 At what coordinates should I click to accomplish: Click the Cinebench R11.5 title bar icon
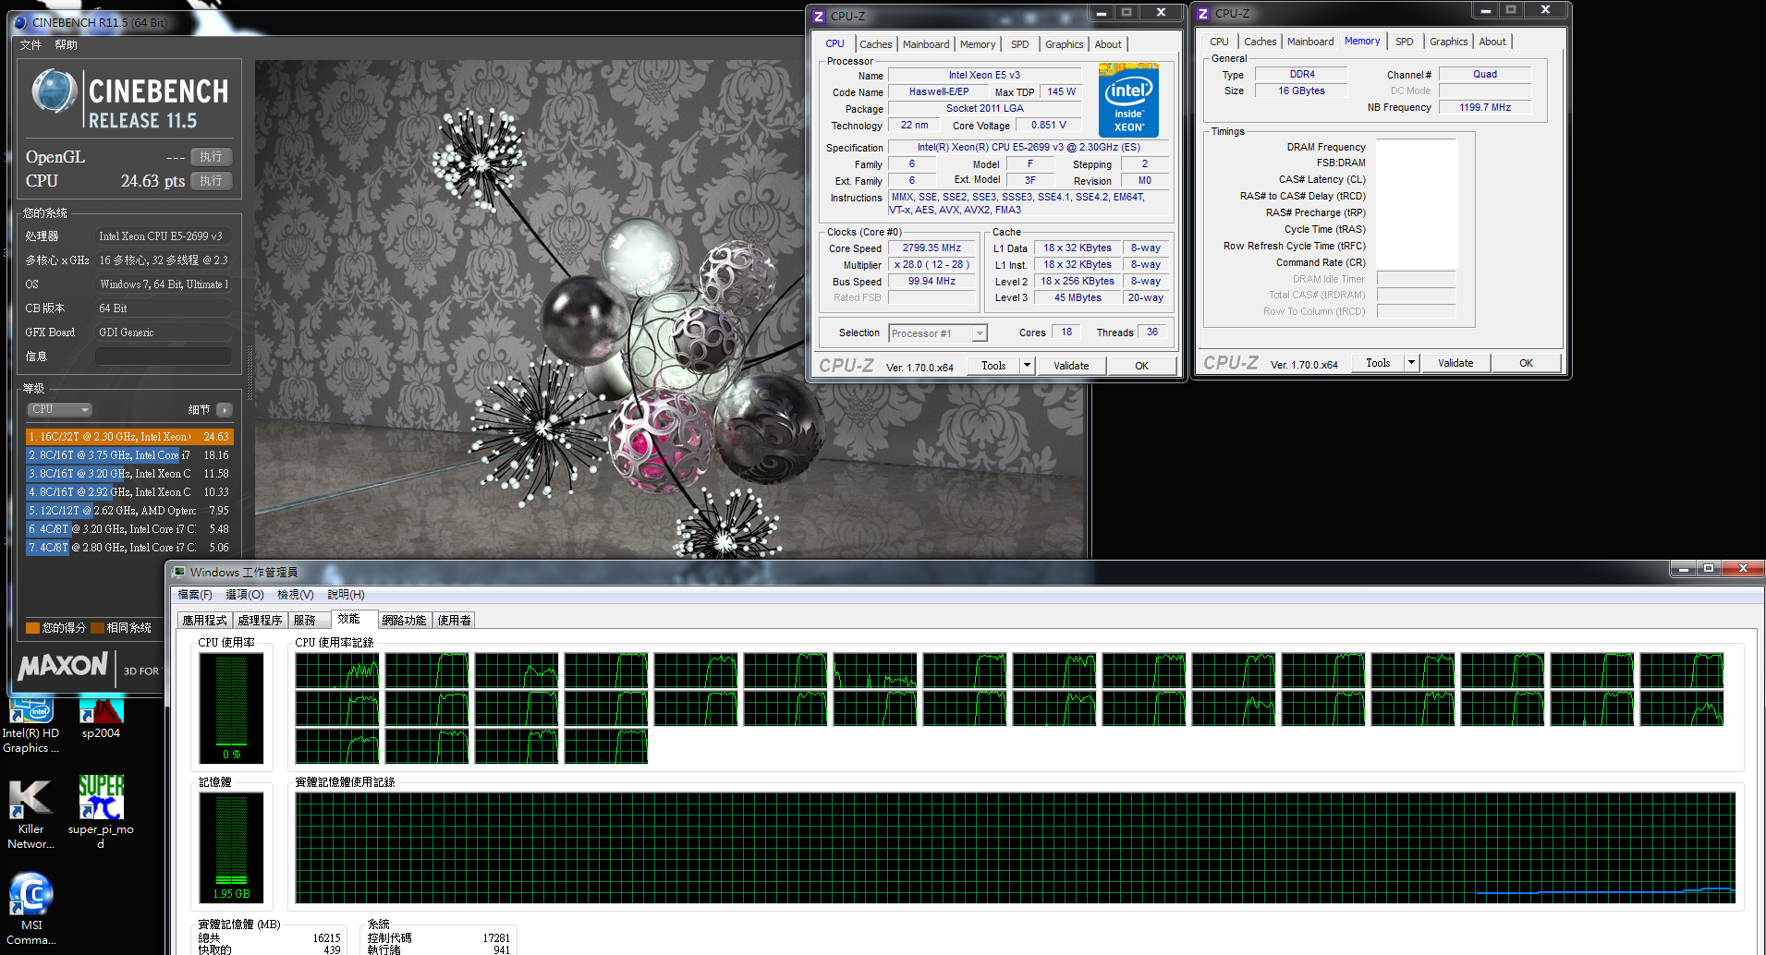click(20, 22)
